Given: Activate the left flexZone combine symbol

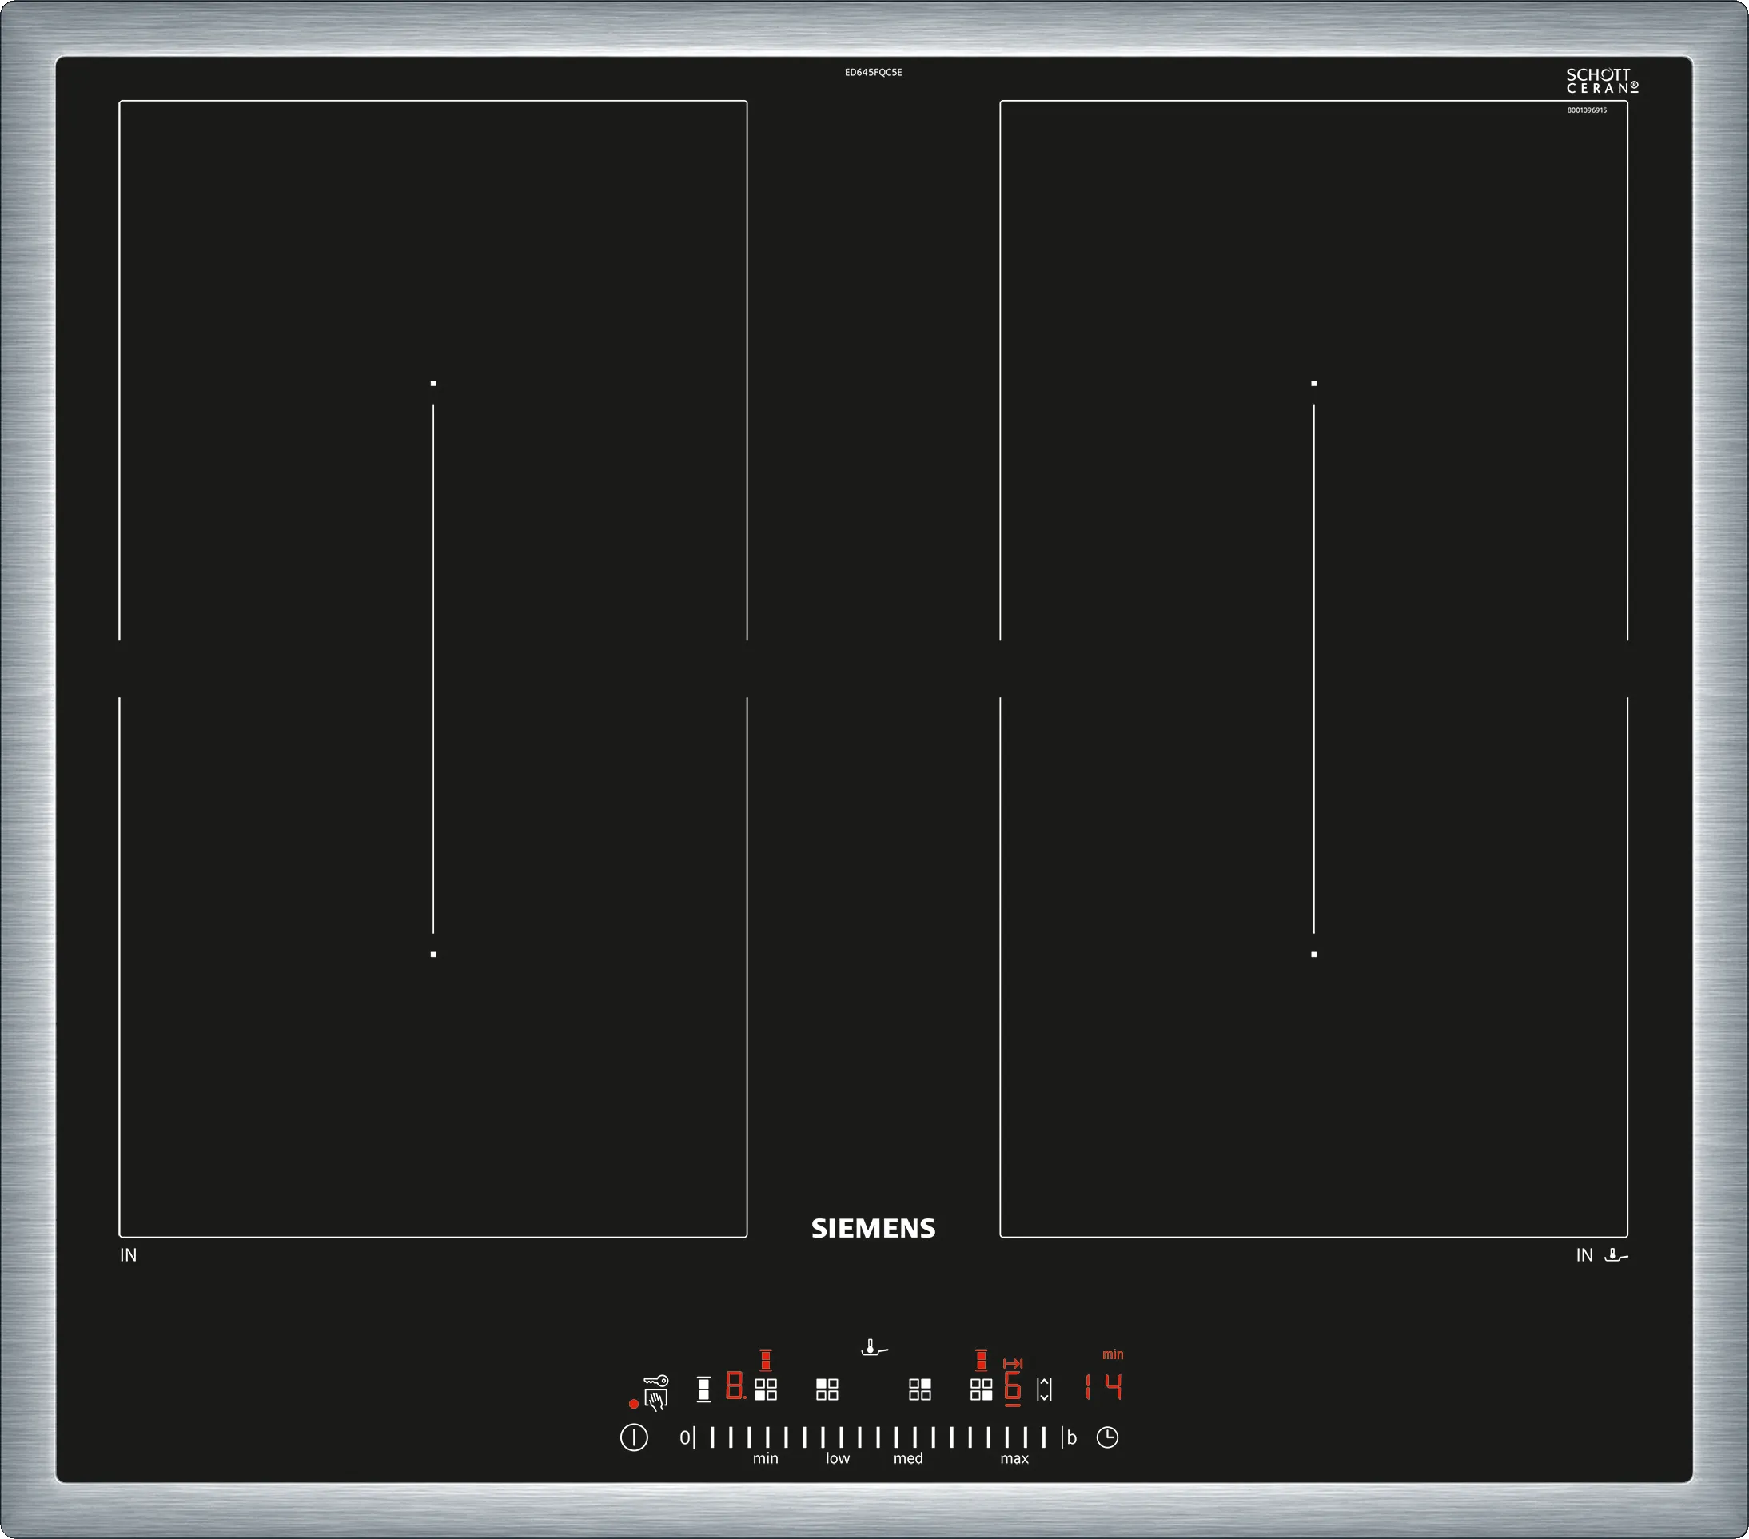Looking at the screenshot, I should [x=703, y=1389].
